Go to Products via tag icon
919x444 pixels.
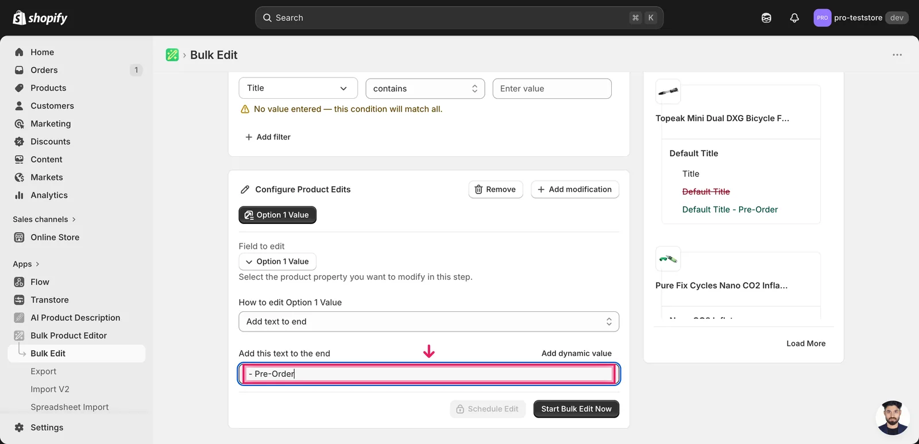click(x=19, y=88)
